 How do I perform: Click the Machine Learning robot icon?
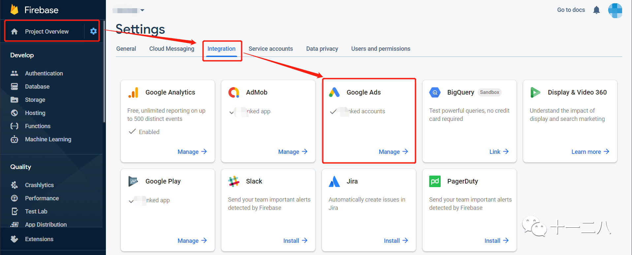pyautogui.click(x=14, y=139)
